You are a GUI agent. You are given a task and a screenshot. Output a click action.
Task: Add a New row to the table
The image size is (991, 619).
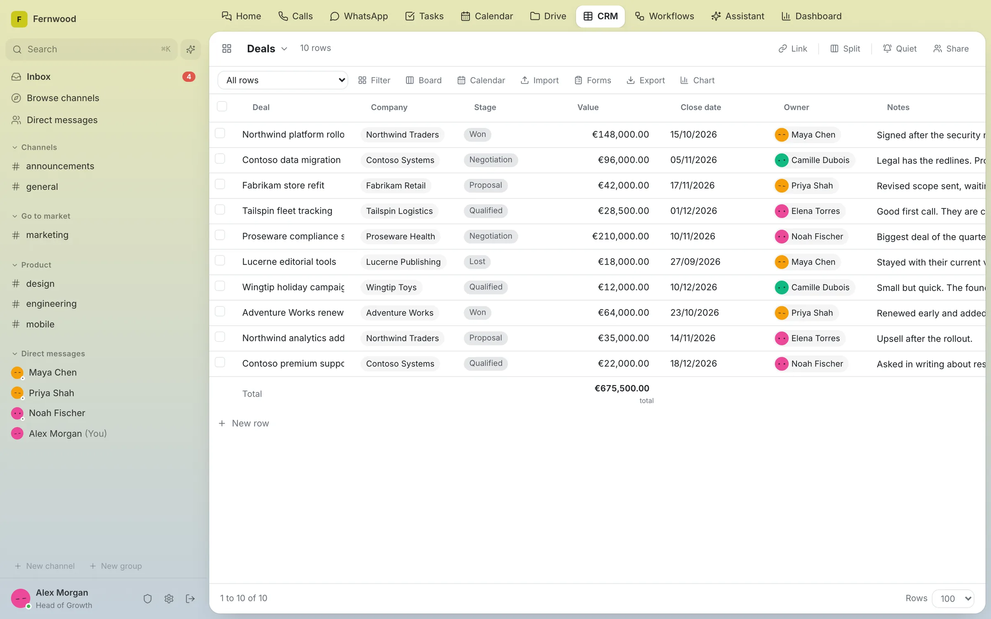244,423
